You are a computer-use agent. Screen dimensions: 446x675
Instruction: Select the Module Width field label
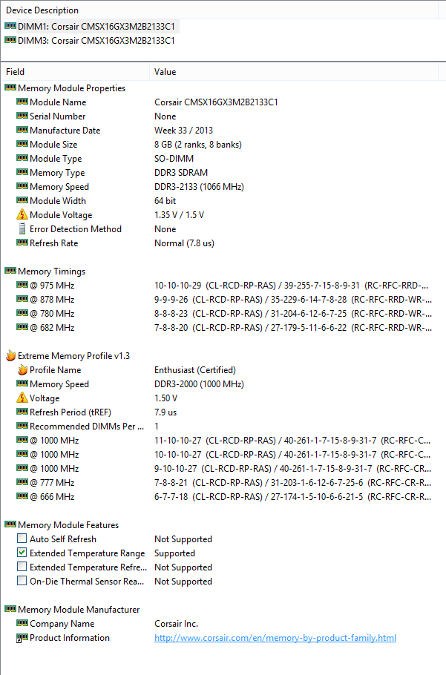tap(58, 201)
